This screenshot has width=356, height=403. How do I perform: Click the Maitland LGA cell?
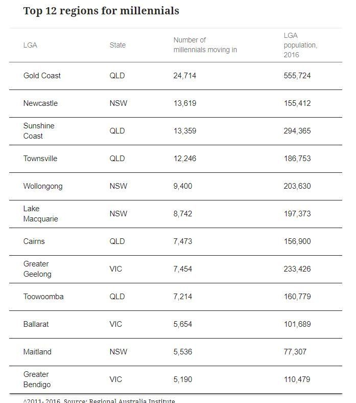tap(37, 352)
